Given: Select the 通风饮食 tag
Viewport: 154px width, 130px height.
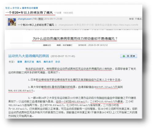Looking at the screenshot, I should click(29, 62).
